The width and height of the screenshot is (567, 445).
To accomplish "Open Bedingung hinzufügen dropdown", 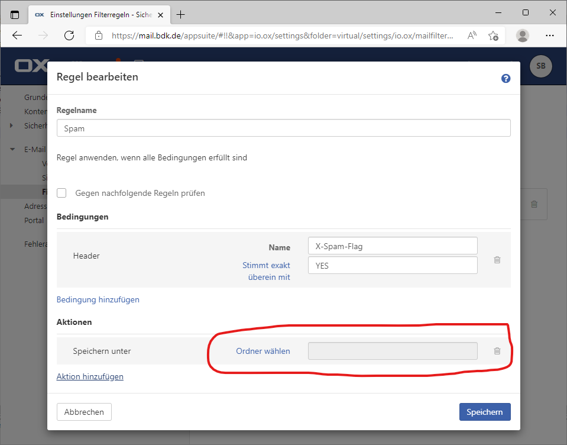I will point(98,299).
